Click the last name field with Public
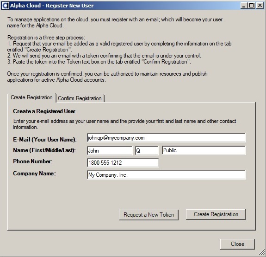This screenshot has height=257, width=266. click(204, 150)
